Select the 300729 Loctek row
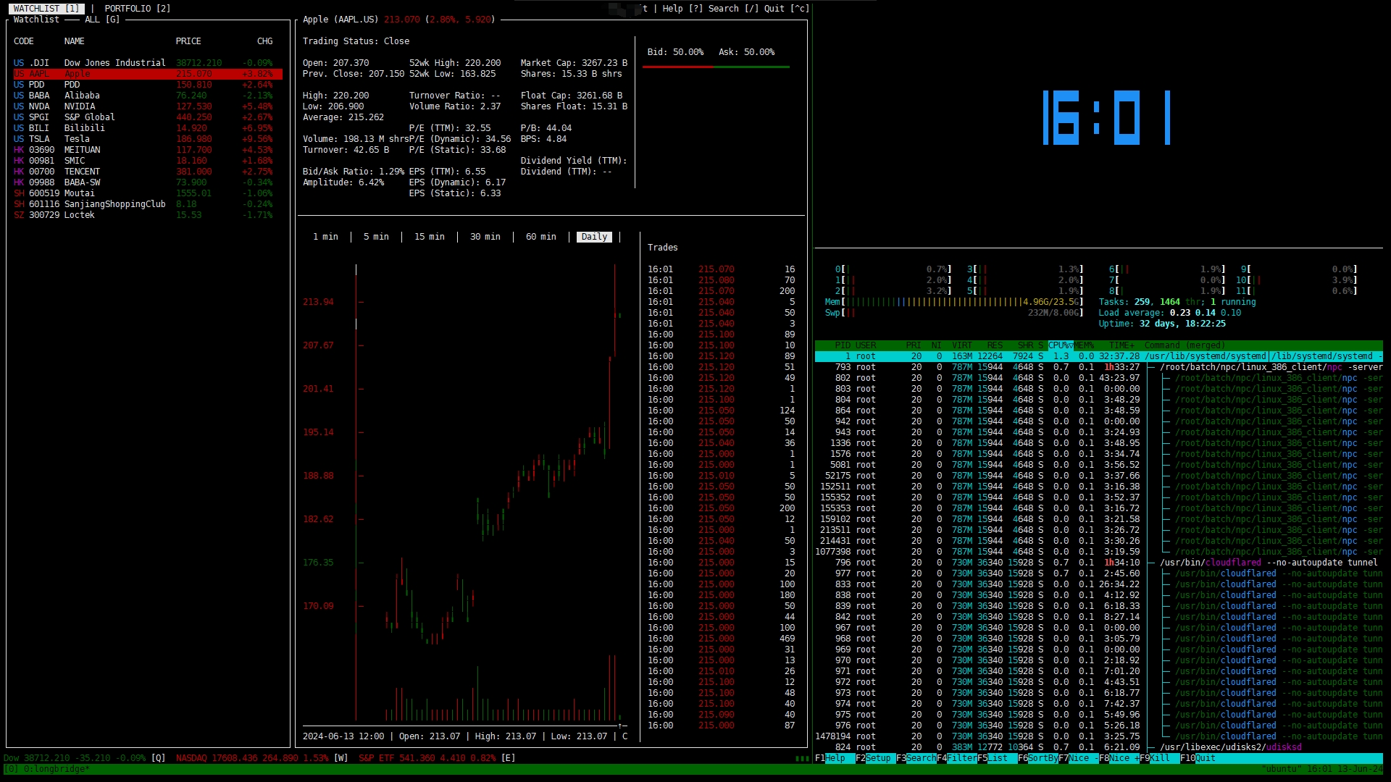Viewport: 1391px width, 782px height. 148,215
